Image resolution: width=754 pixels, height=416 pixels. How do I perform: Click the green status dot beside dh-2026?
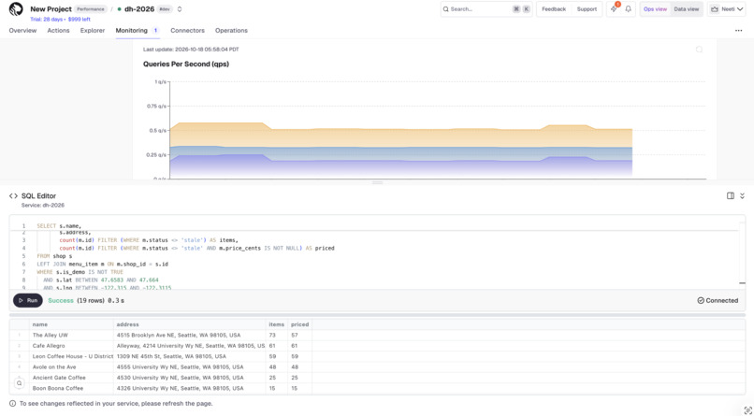(x=119, y=9)
